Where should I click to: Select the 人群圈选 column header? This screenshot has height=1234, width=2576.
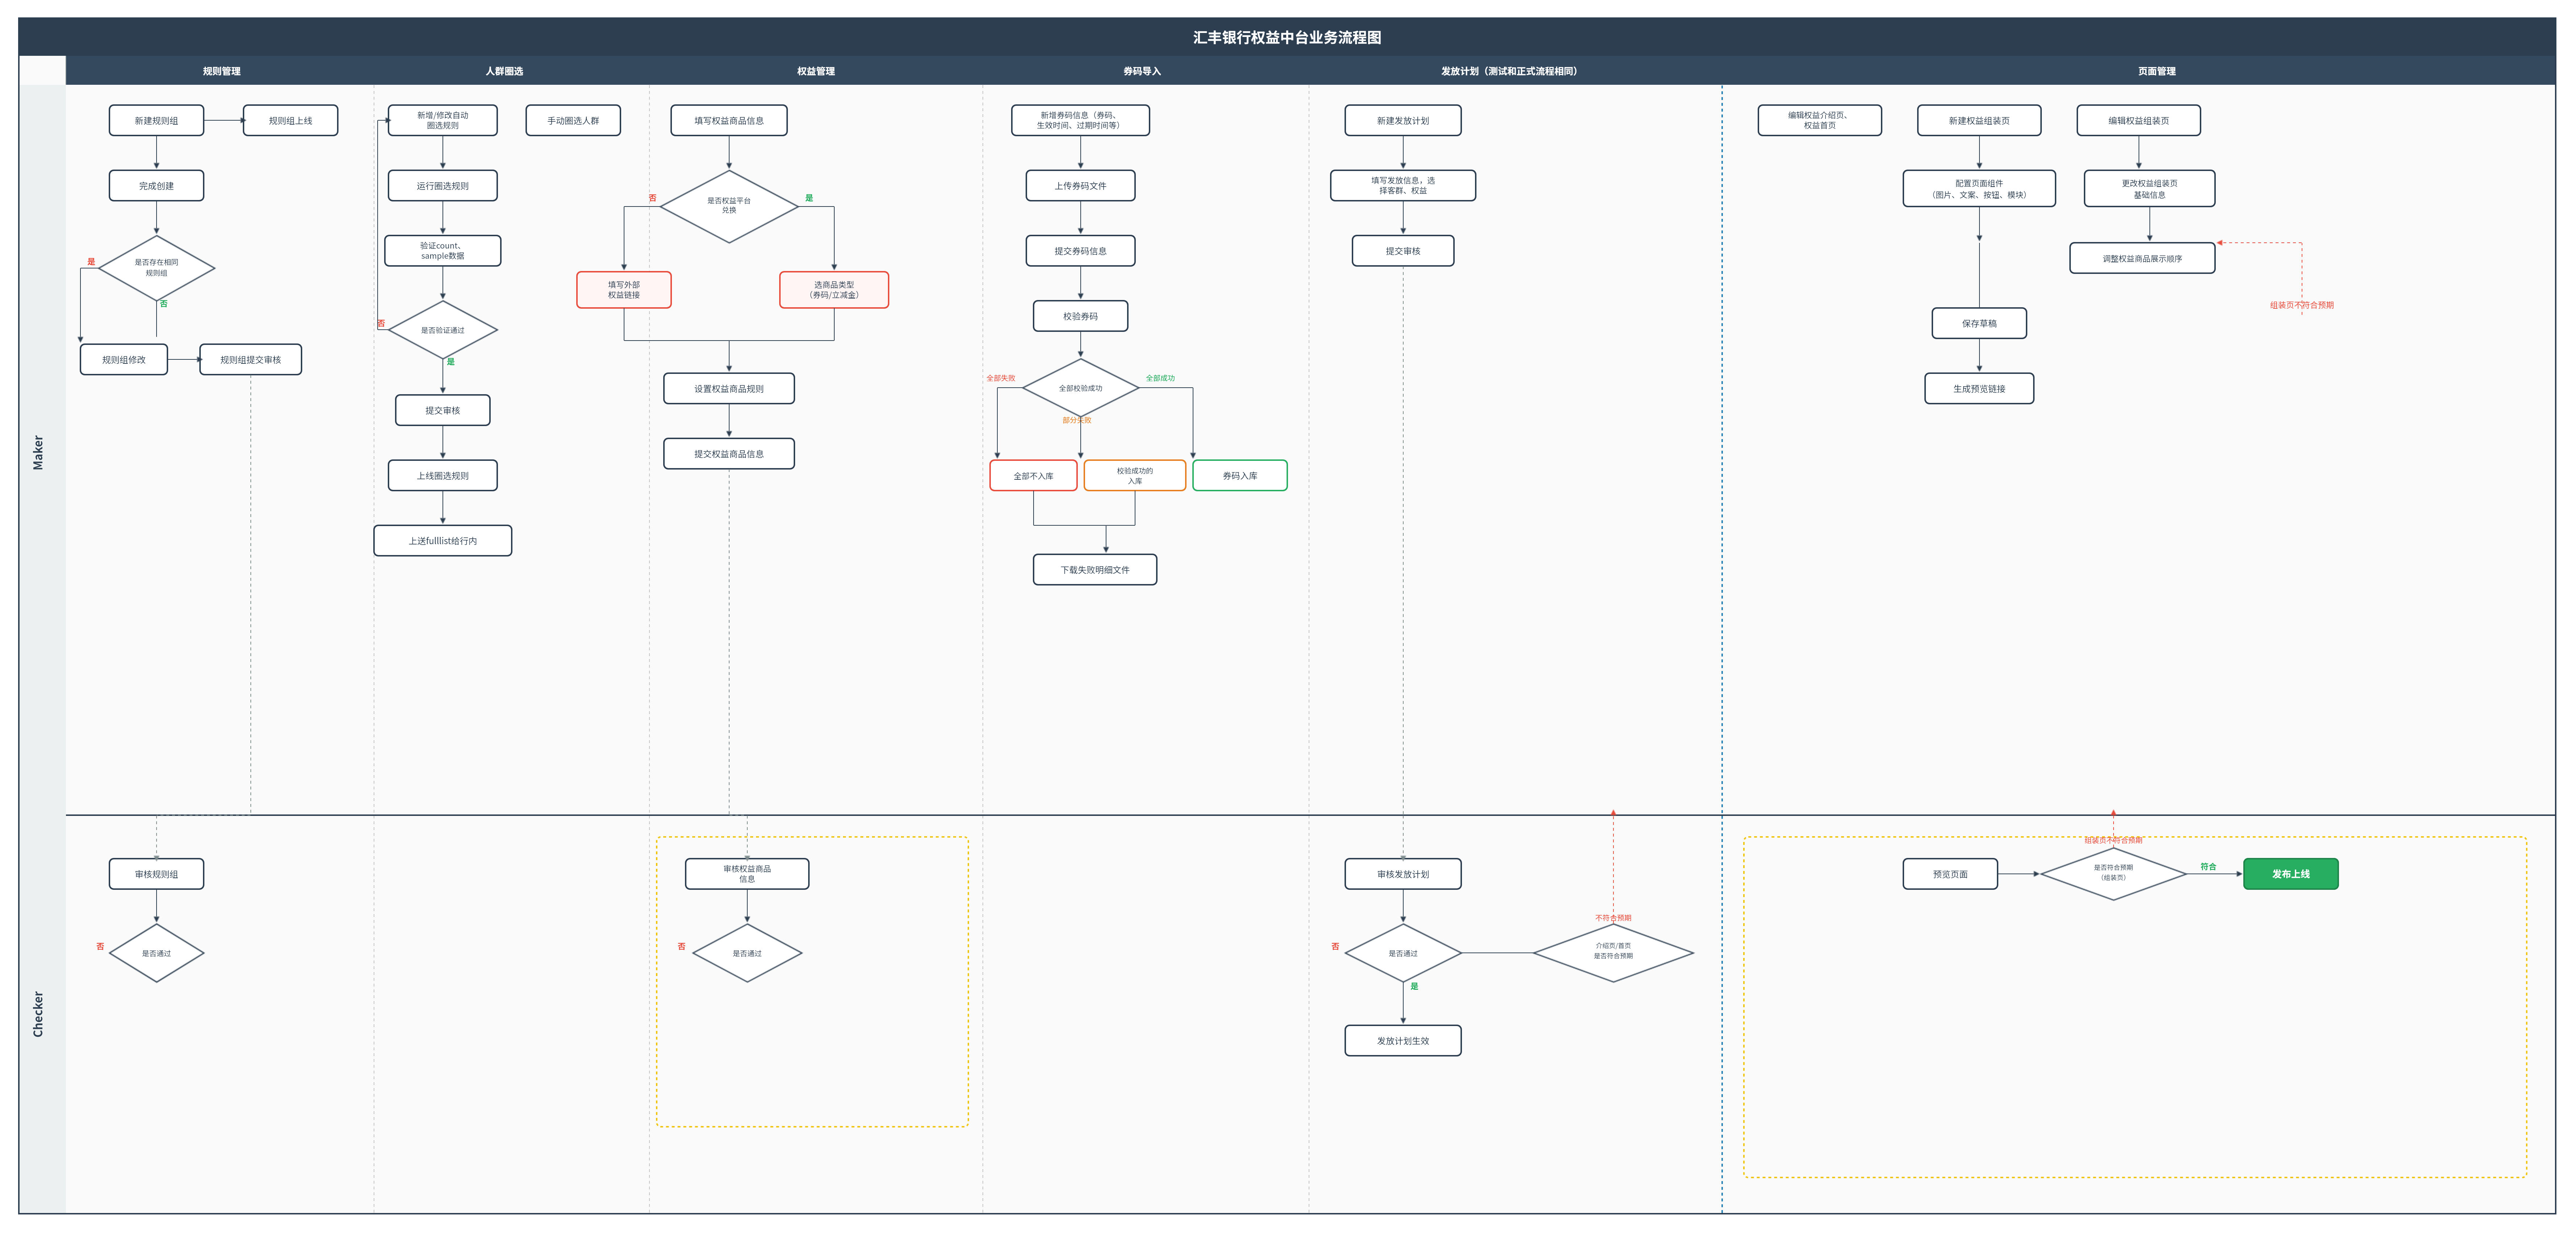[x=504, y=71]
